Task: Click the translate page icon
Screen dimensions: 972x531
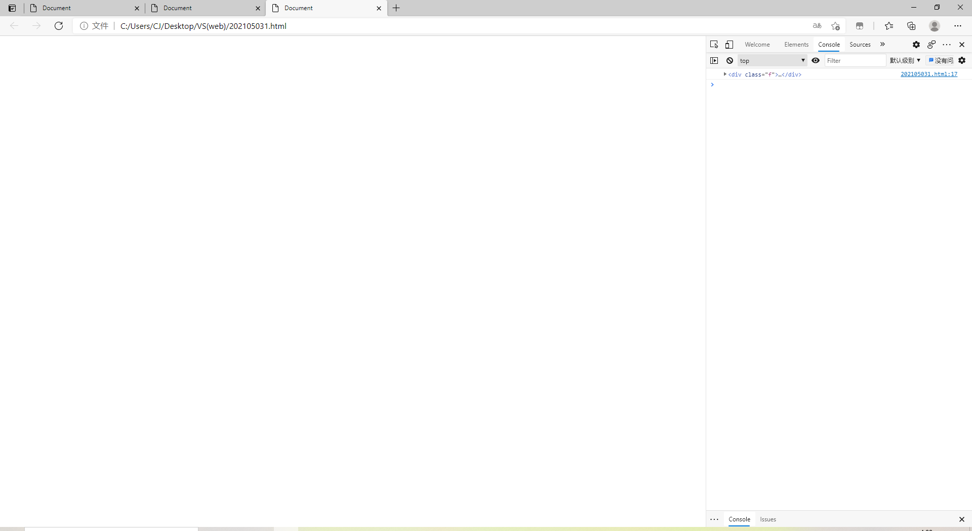Action: [x=817, y=26]
